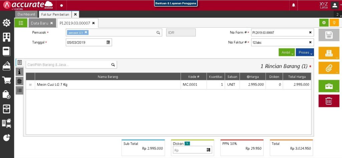
Task: Open the pie chart reports icon
Action: tap(6, 138)
